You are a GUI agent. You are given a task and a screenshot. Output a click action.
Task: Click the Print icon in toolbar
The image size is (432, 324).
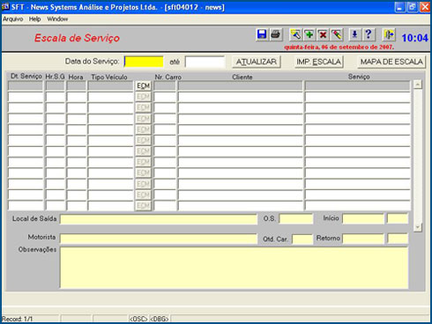click(276, 34)
